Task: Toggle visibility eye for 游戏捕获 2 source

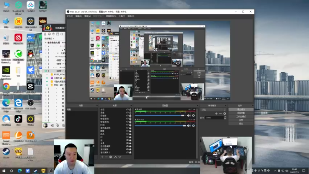Action: (127, 152)
